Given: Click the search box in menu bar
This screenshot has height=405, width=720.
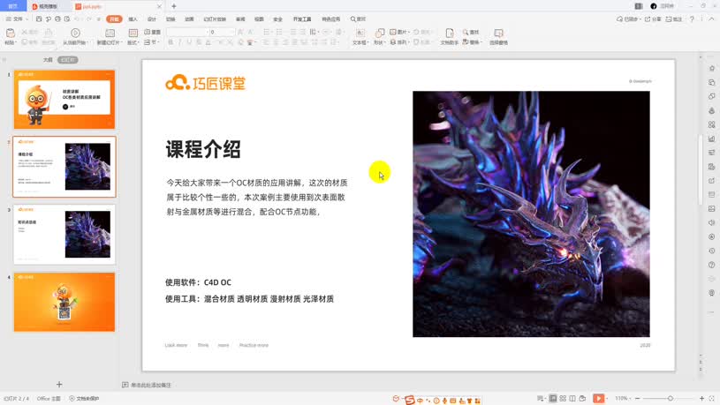Looking at the screenshot, I should [358, 19].
